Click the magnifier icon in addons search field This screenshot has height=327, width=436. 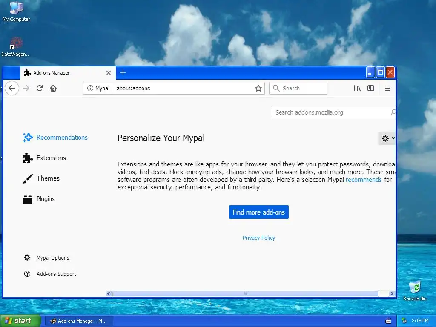[x=393, y=112]
